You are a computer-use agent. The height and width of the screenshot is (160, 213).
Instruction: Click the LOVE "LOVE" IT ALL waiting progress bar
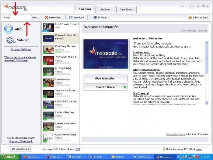coord(62,63)
